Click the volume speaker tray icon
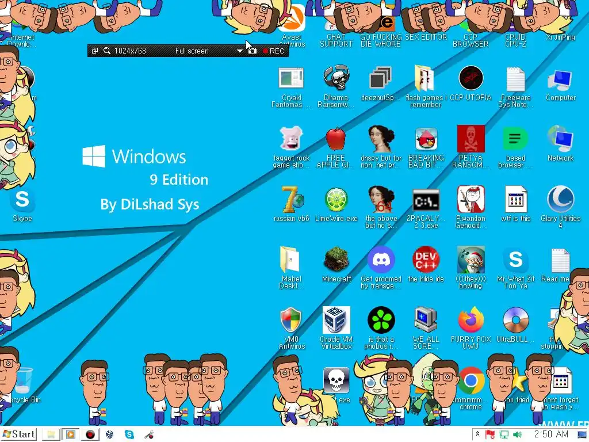This screenshot has width=589, height=442. coord(517,435)
